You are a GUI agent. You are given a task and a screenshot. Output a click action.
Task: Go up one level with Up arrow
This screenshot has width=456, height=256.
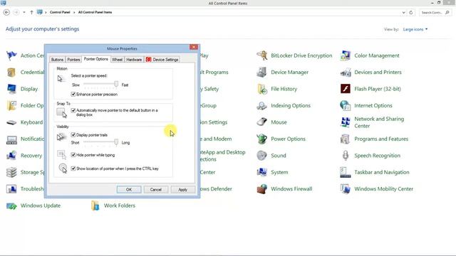click(31, 13)
